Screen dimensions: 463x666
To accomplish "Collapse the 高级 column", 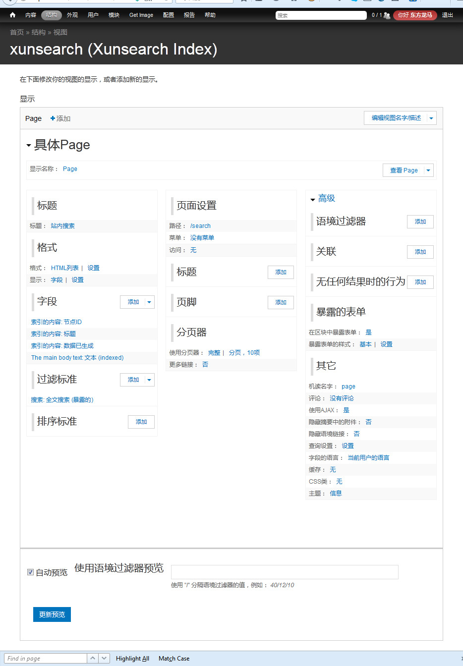I will coord(313,199).
